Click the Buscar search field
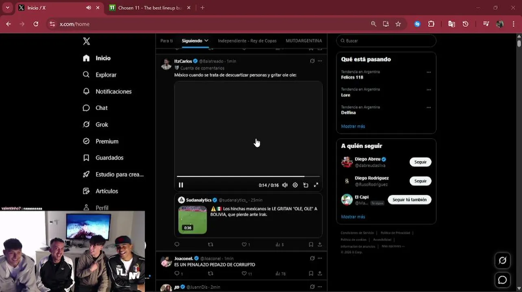522x292 pixels. click(386, 41)
